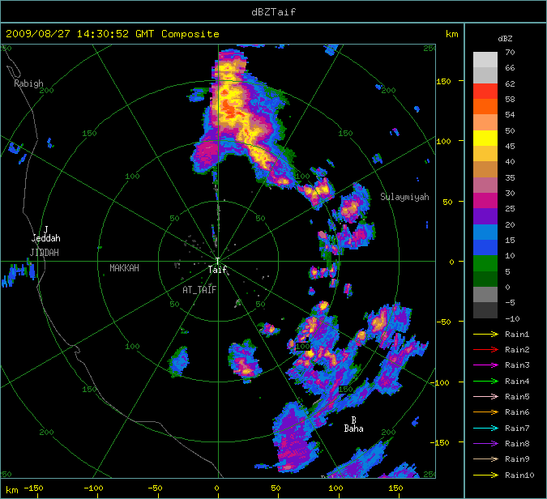Click the yellow Rain1 arrow icon
Screen dimensions: 547x499
(487, 334)
